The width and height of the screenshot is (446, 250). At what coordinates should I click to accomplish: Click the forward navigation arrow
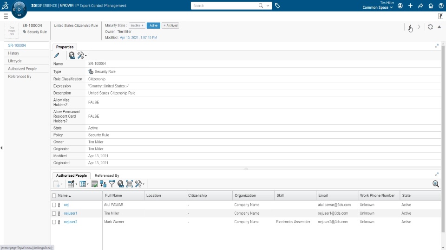coord(419,27)
